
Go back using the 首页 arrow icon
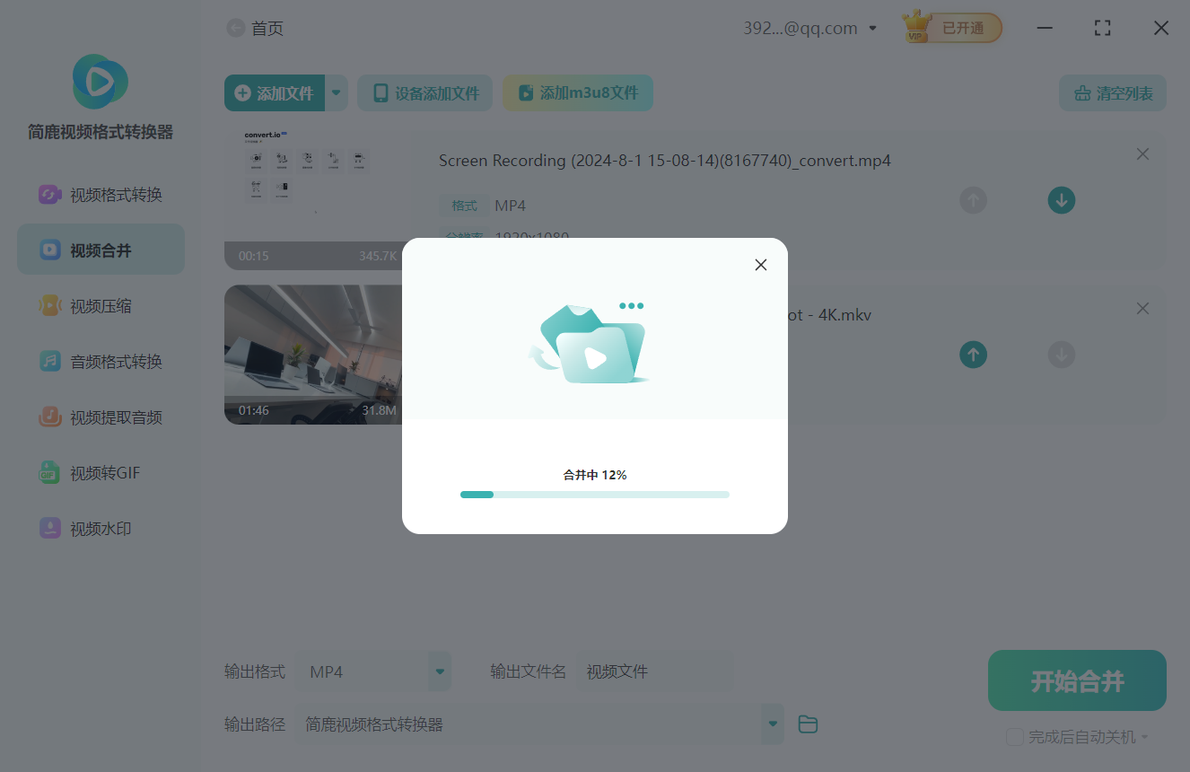(x=235, y=28)
